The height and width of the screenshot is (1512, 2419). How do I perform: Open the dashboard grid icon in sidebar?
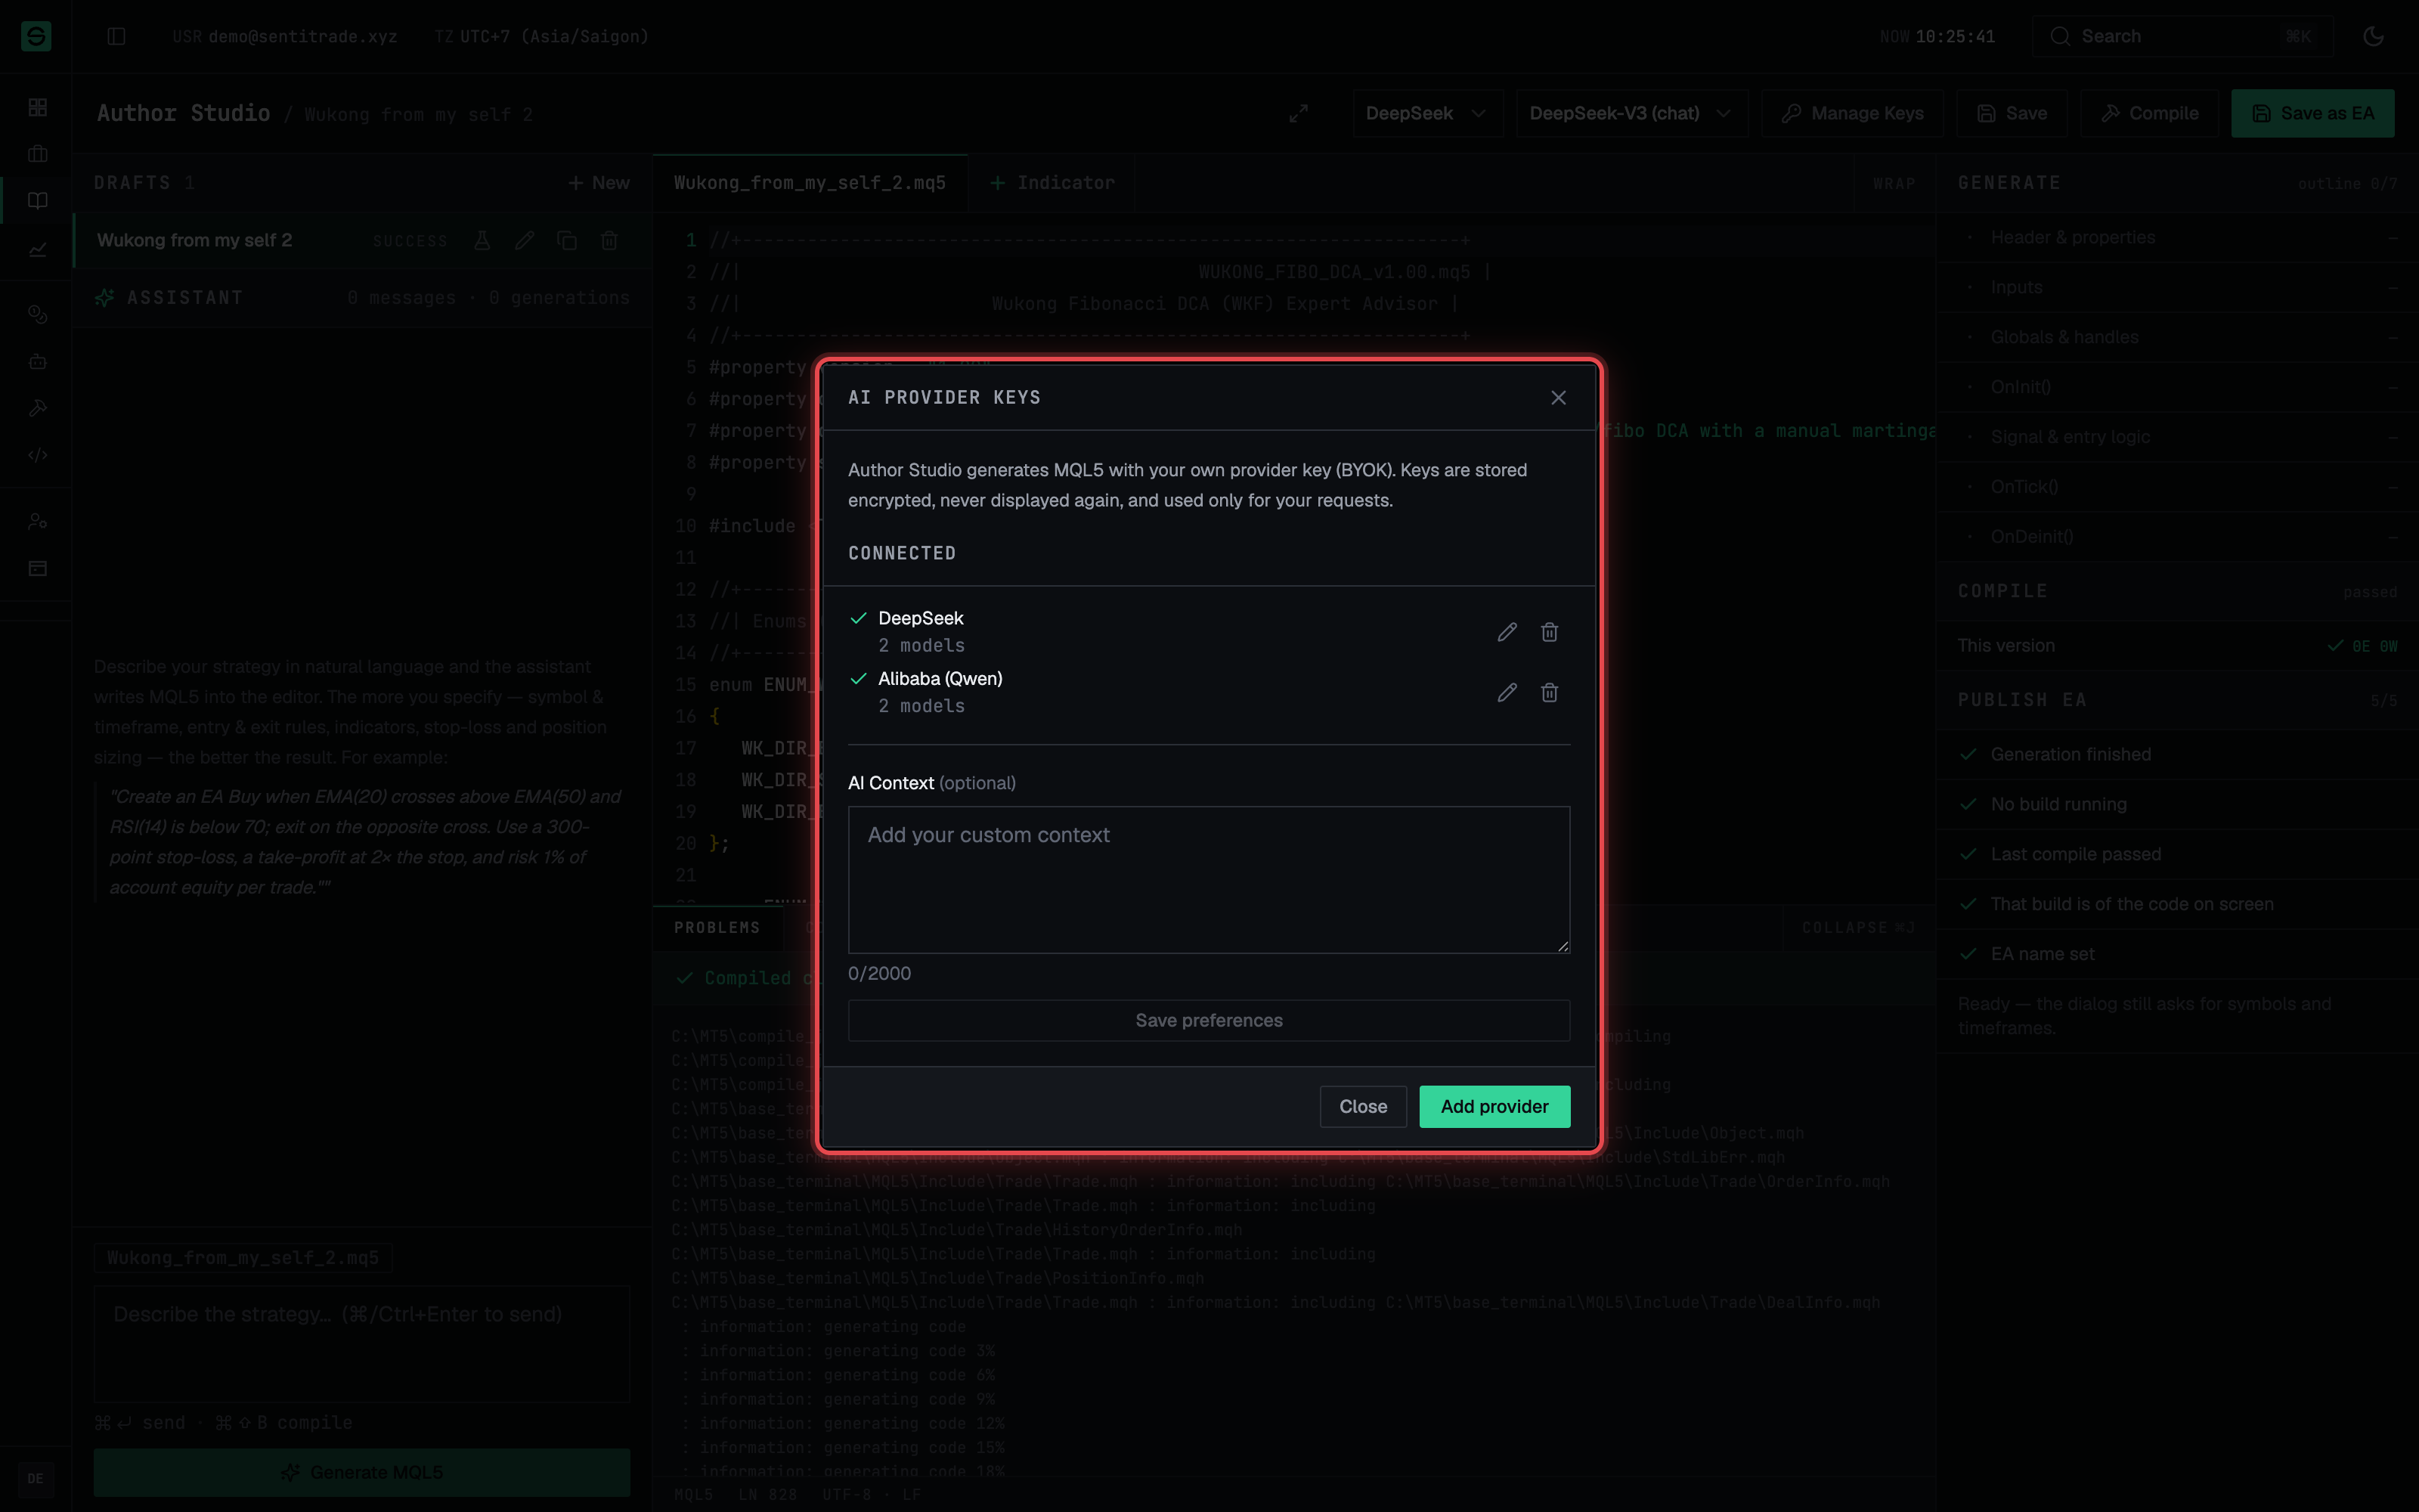pos(38,107)
